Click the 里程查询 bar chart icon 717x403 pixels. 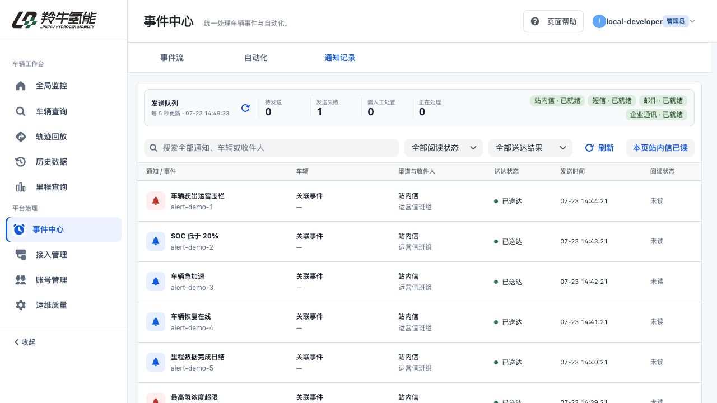tap(21, 187)
